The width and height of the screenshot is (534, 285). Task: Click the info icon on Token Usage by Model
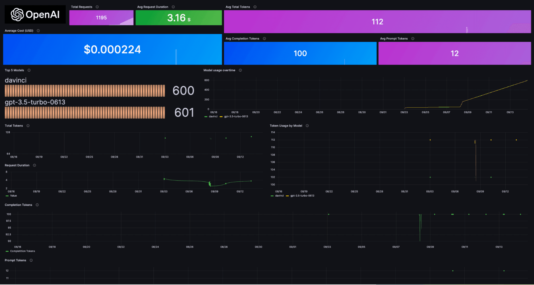click(307, 125)
